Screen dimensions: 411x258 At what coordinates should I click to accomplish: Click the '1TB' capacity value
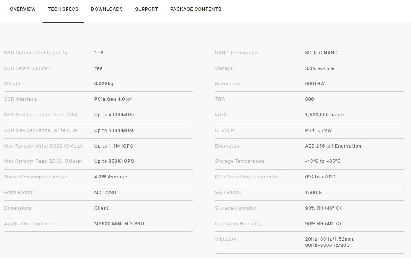pos(99,53)
